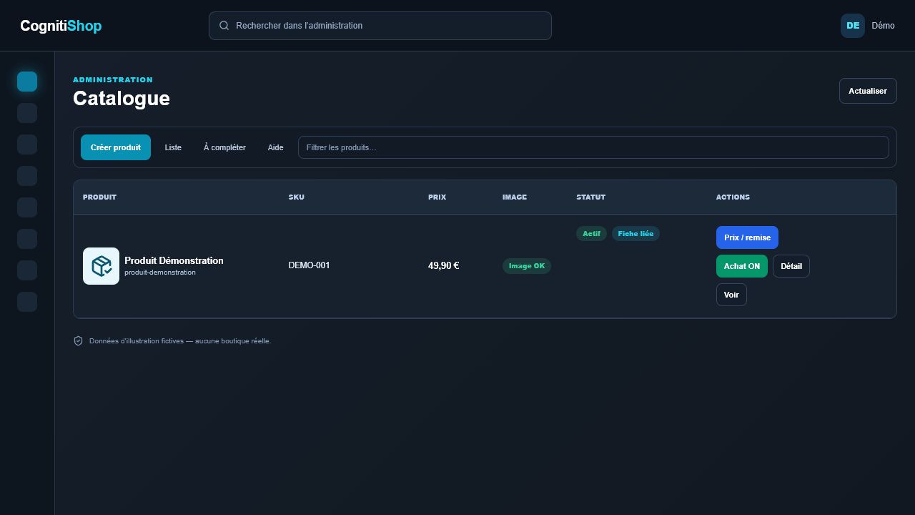Screen dimensions: 915x515
Task: Click the Démo user name
Action: pyautogui.click(x=883, y=26)
